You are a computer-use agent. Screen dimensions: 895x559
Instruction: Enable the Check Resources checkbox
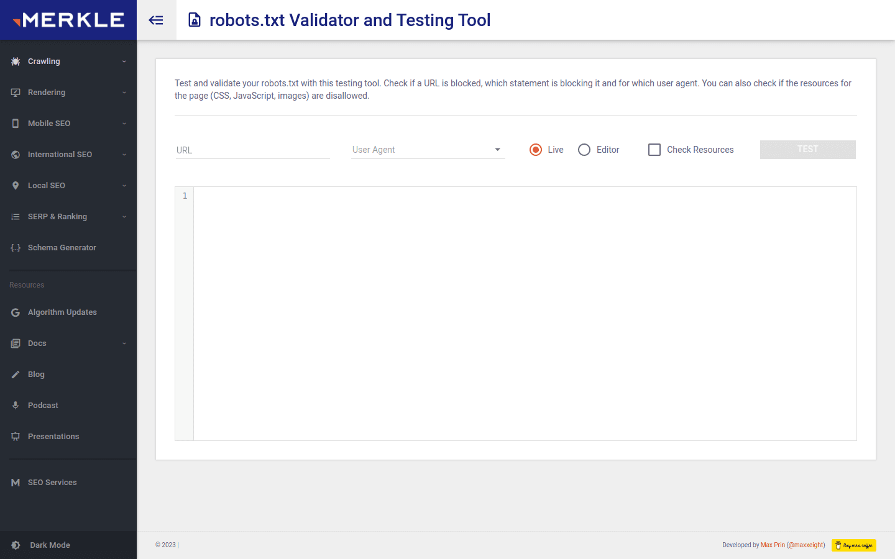(x=654, y=150)
